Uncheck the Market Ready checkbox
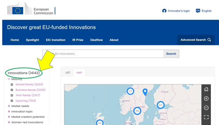This screenshot has width=219, height=125. click(x=12, y=85)
